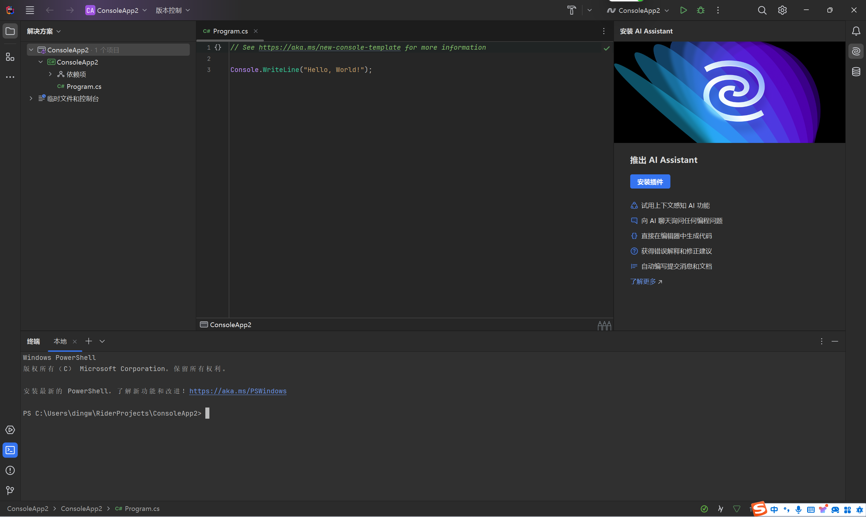866x517 pixels.
Task: Toggle the Solution explorer folder button
Action: 10,31
